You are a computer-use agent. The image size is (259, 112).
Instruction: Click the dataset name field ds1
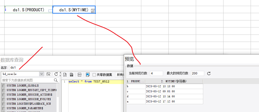tap(66, 68)
